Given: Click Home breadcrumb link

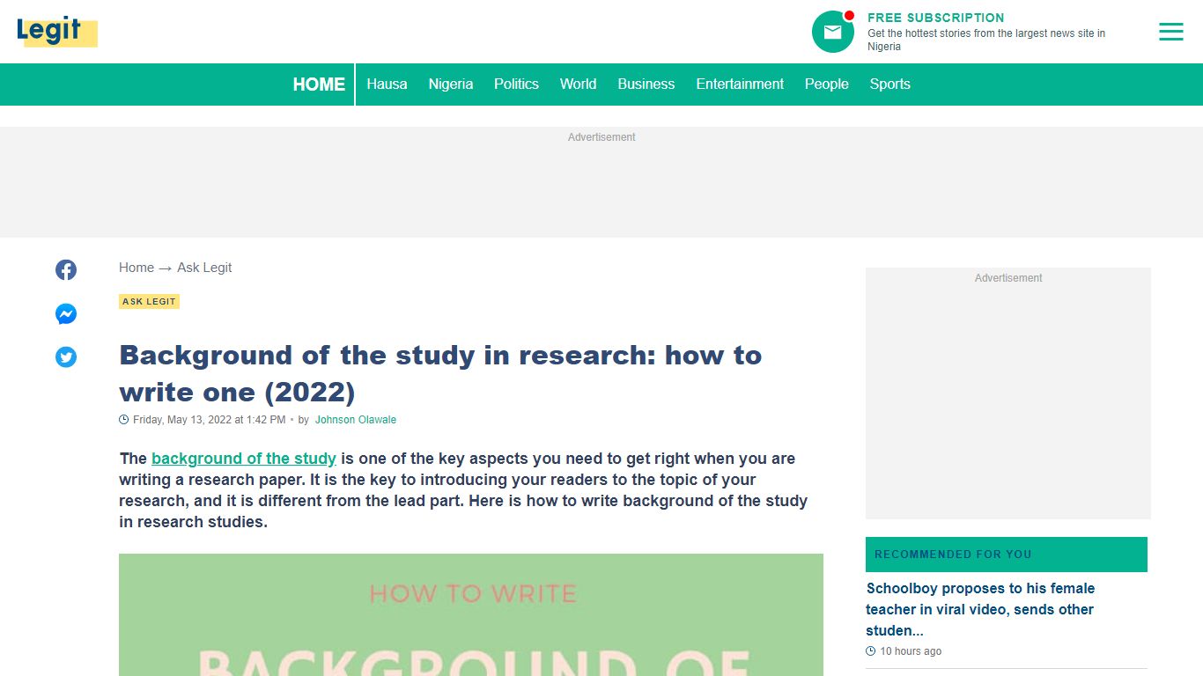Looking at the screenshot, I should (137, 268).
